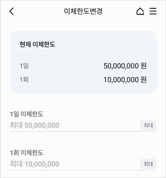Image resolution: width=166 pixels, height=178 pixels.
Task: Focus the 최대 10,000,000 input field
Action: [75, 164]
